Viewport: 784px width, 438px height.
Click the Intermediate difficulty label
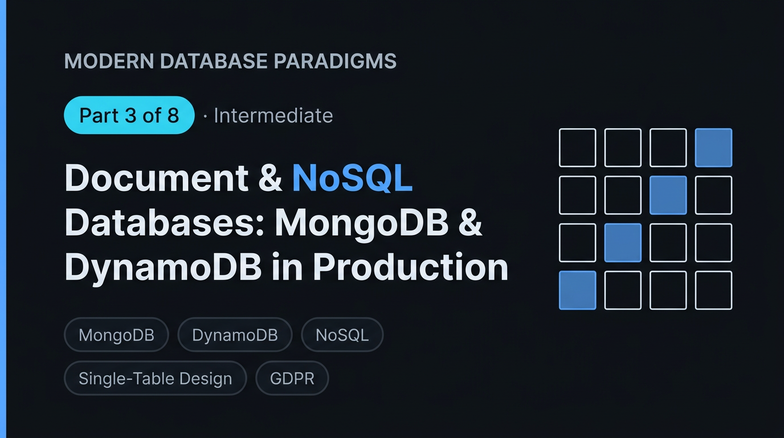pos(273,116)
